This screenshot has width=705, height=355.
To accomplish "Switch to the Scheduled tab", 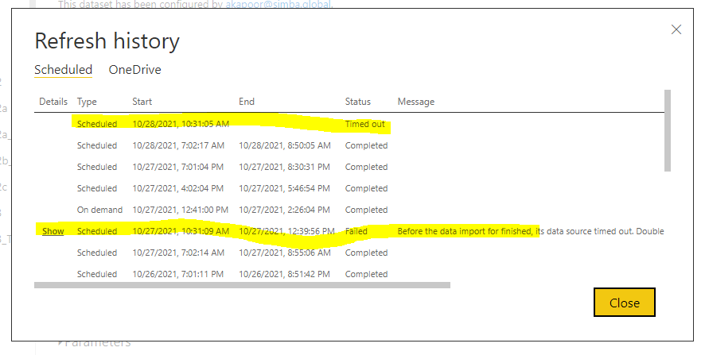I will click(x=64, y=70).
